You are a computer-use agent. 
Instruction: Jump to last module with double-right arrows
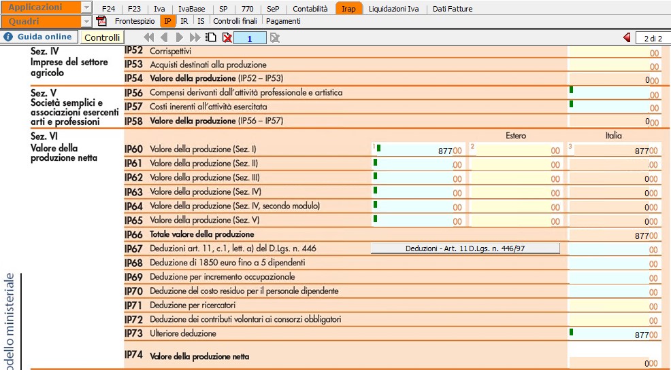pos(195,37)
